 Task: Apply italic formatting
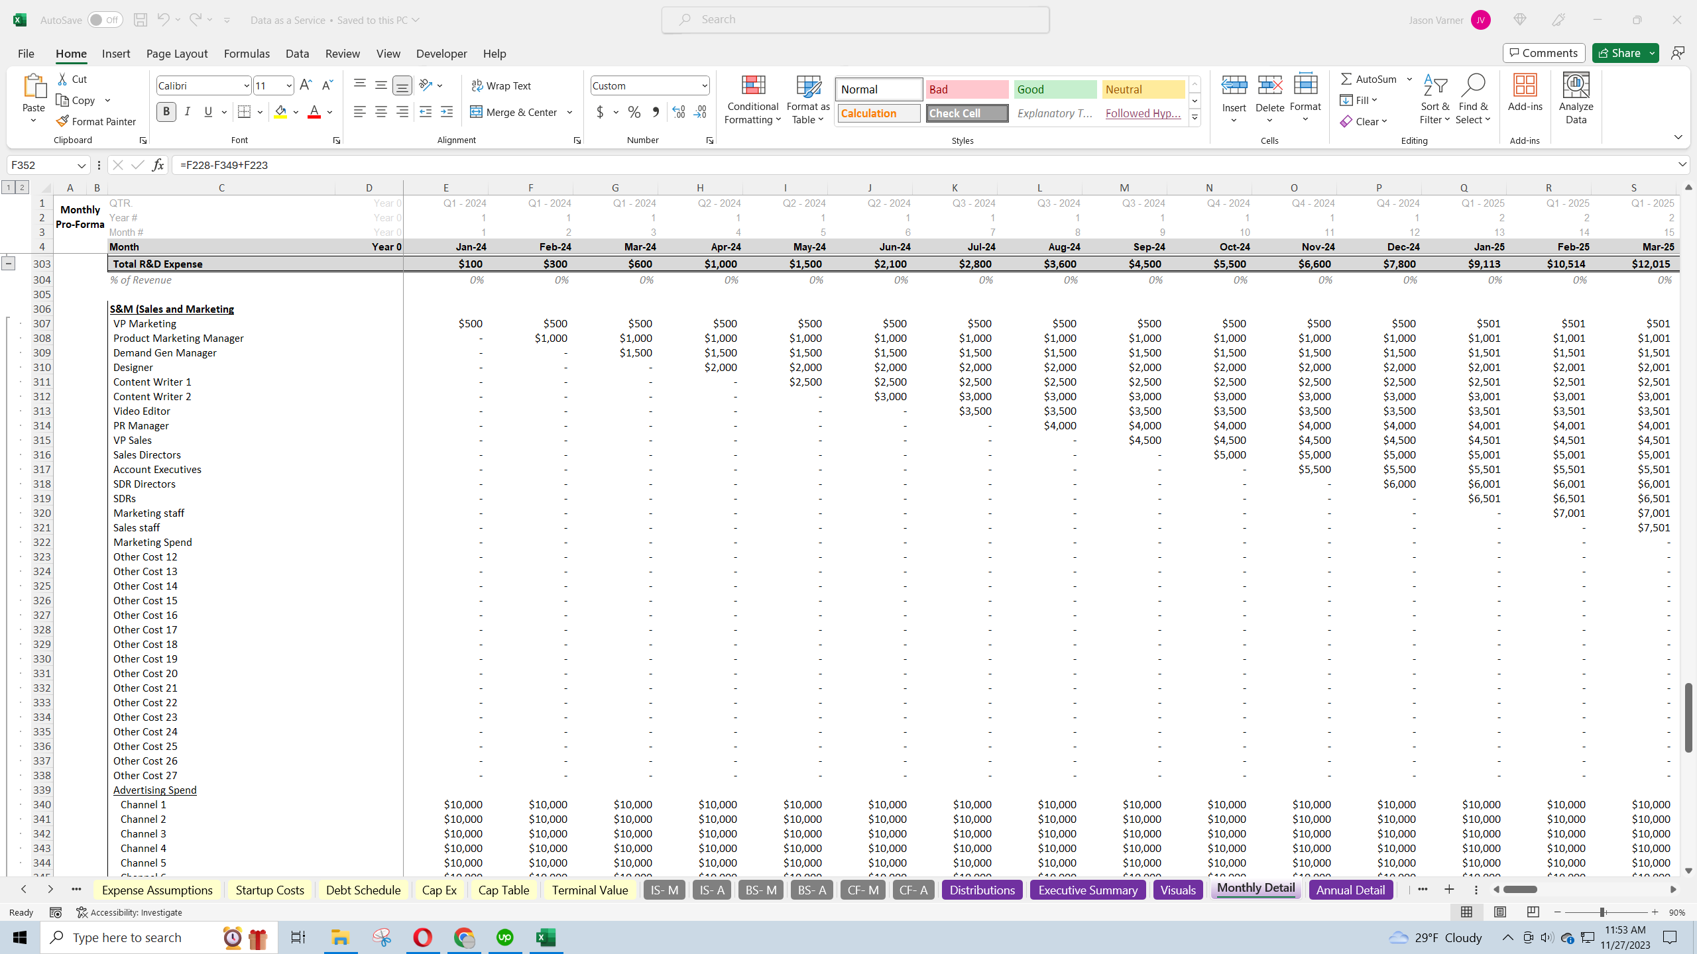[x=187, y=111]
